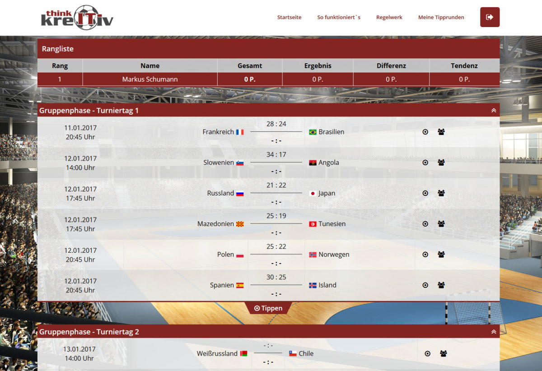This screenshot has width=542, height=371.
Task: Select Markus Schumann in the ranking
Action: point(150,79)
